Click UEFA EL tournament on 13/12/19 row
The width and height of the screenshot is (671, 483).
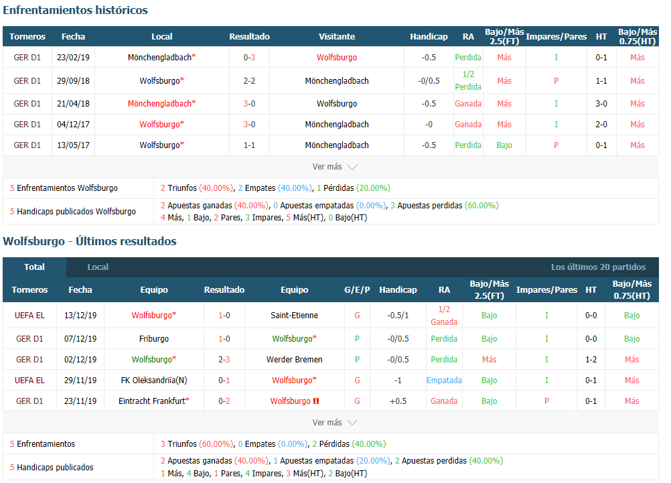click(x=29, y=316)
